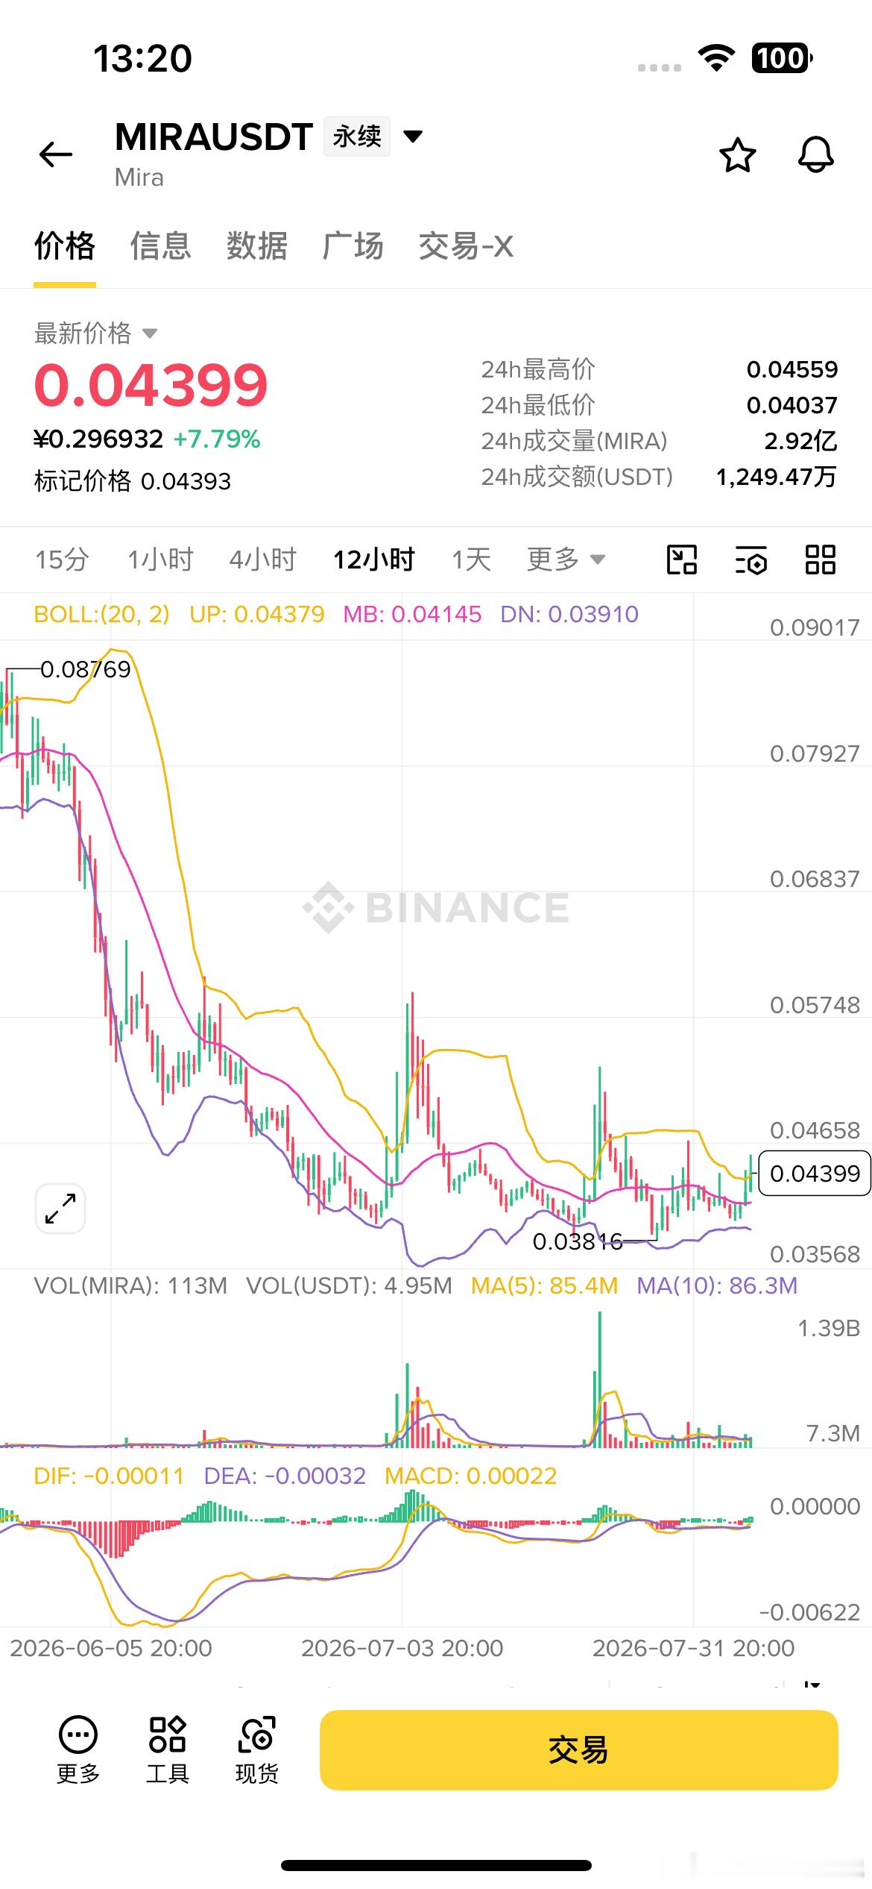
Task: Tap the battery indicator showing 100
Action: coord(782,58)
